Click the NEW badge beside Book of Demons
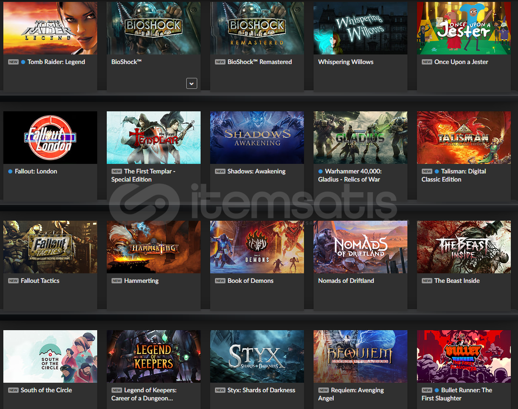Image resolution: width=518 pixels, height=409 pixels. click(220, 281)
